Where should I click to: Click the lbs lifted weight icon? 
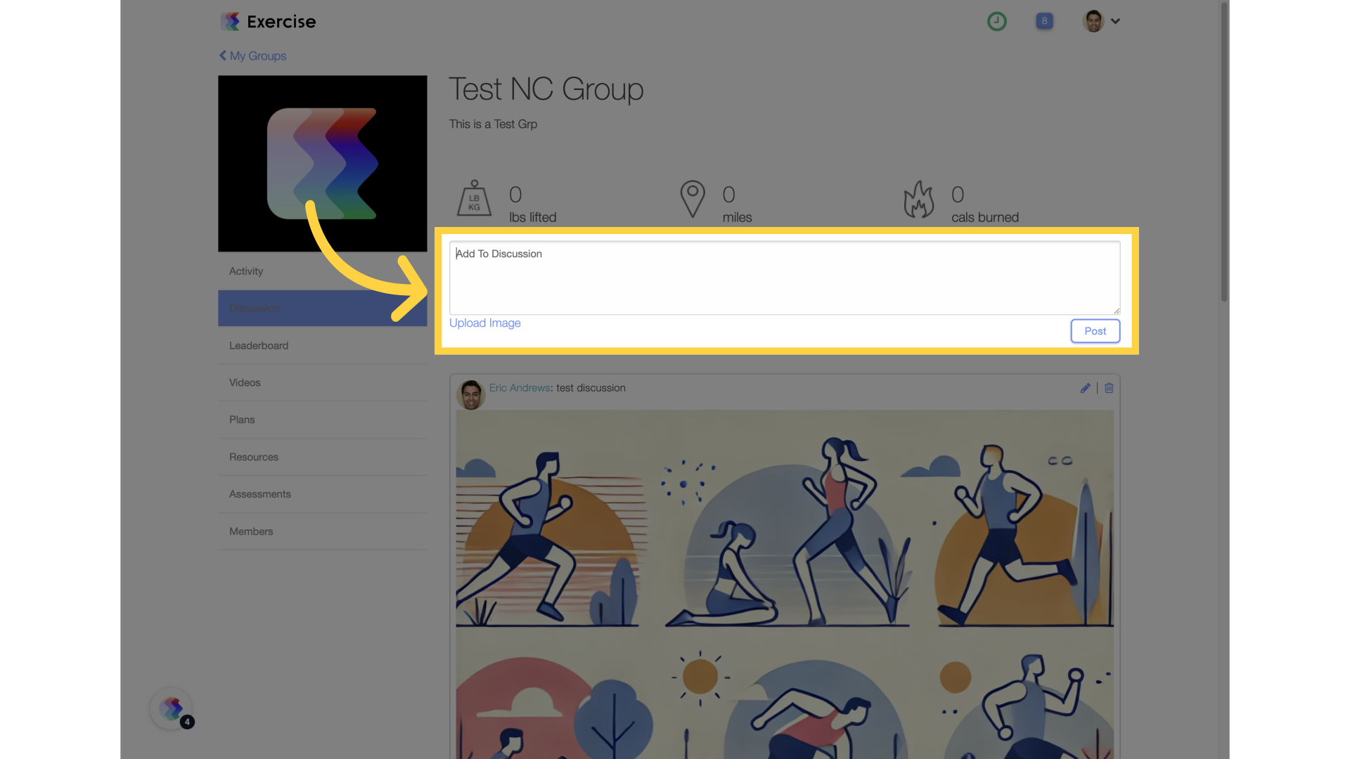(475, 198)
